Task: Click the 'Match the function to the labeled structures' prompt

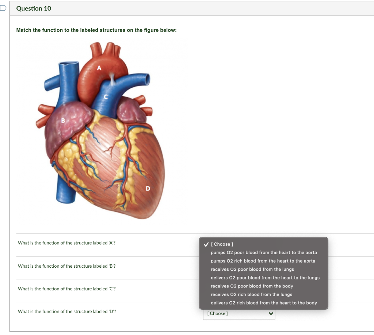Action: [96, 30]
